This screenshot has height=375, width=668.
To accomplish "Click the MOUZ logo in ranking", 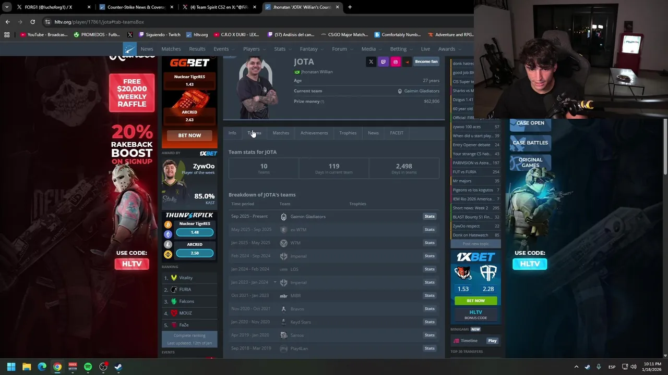I will (174, 314).
